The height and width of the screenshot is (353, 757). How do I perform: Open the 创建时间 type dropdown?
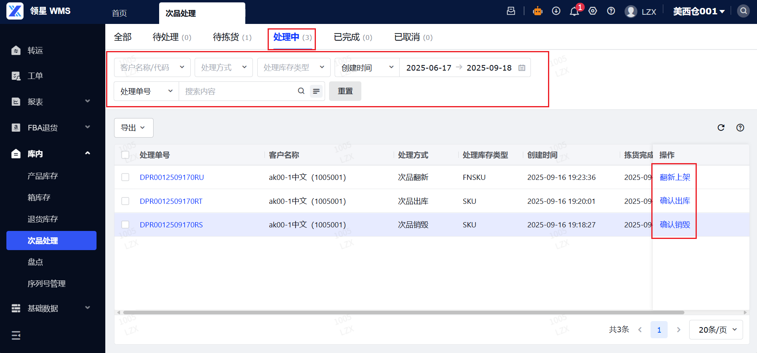[367, 67]
